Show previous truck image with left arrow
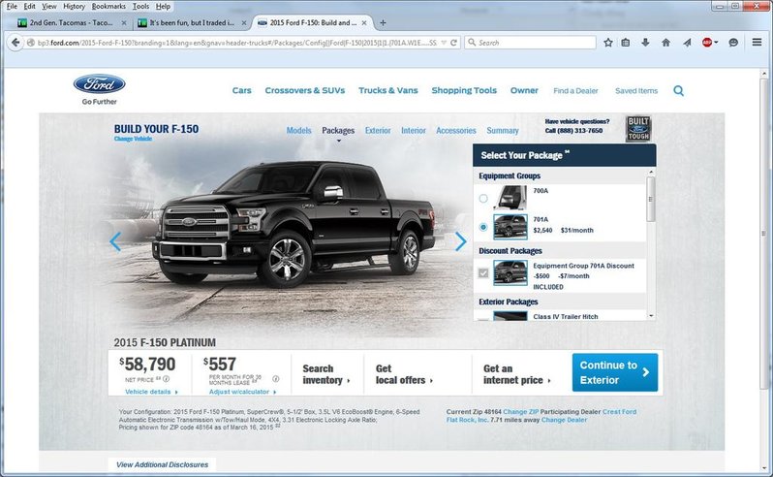The height and width of the screenshot is (477, 773). (115, 241)
